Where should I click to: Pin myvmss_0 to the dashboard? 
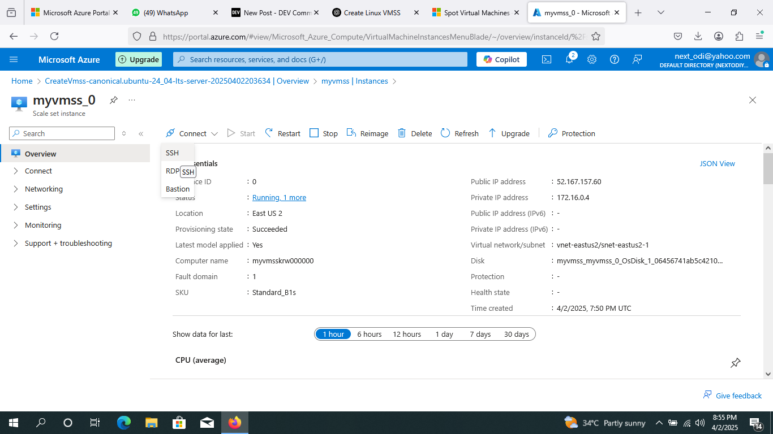114,100
